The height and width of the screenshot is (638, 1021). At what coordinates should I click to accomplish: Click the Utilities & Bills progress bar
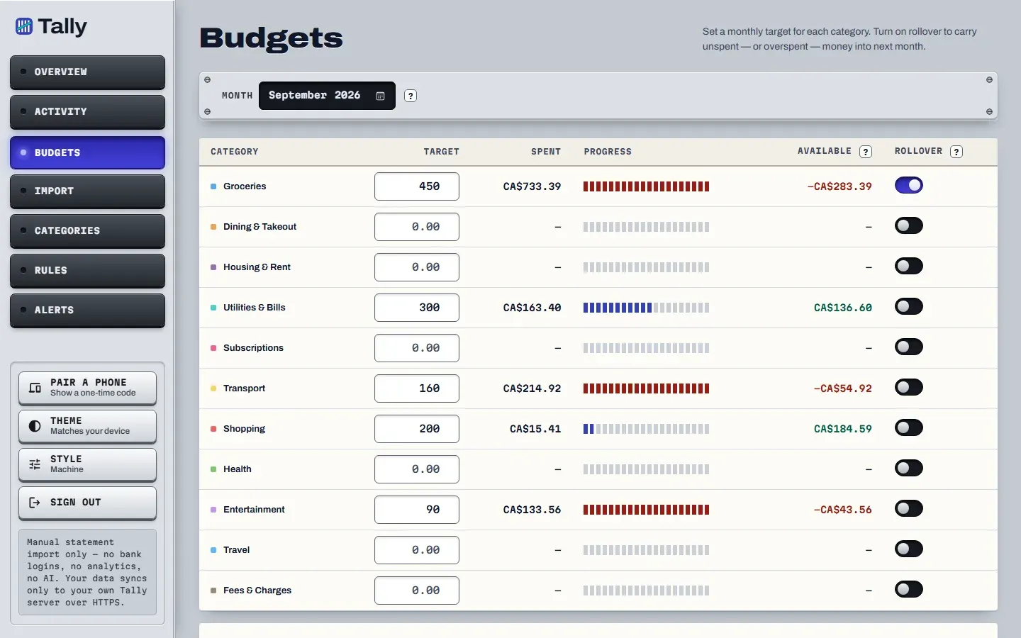(x=646, y=308)
